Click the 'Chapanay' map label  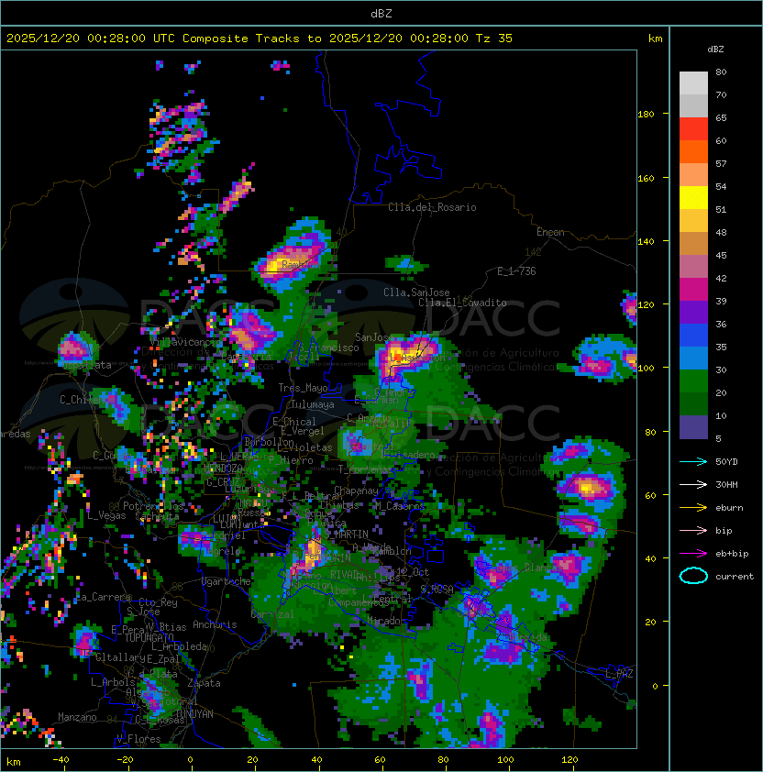point(356,491)
